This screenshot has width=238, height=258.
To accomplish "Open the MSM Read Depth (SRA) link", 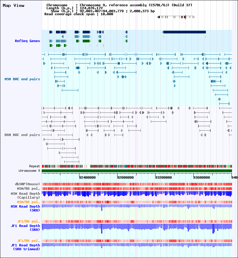I will point(26,208).
